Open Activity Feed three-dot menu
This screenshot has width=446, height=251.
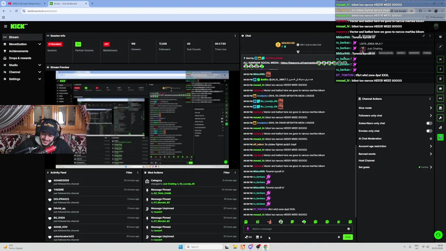[x=138, y=173]
